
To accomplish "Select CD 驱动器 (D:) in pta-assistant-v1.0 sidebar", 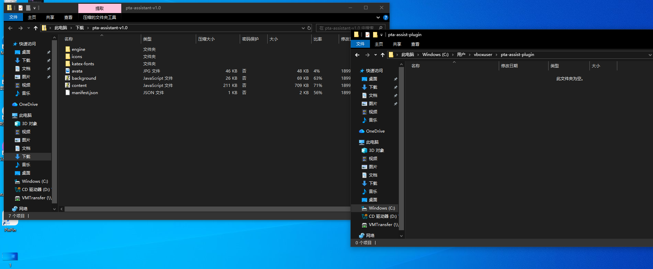I will pyautogui.click(x=33, y=190).
